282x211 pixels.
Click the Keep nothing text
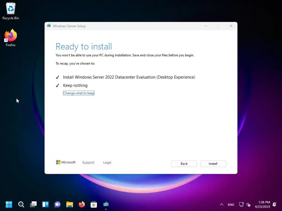coord(75,85)
